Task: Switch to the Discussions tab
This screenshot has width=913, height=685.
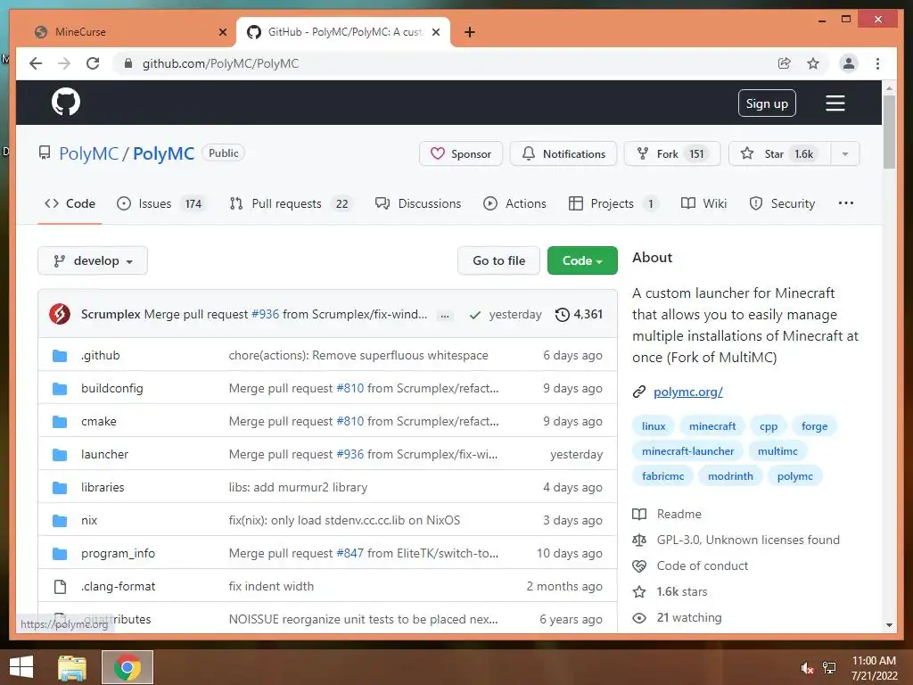Action: tap(418, 204)
